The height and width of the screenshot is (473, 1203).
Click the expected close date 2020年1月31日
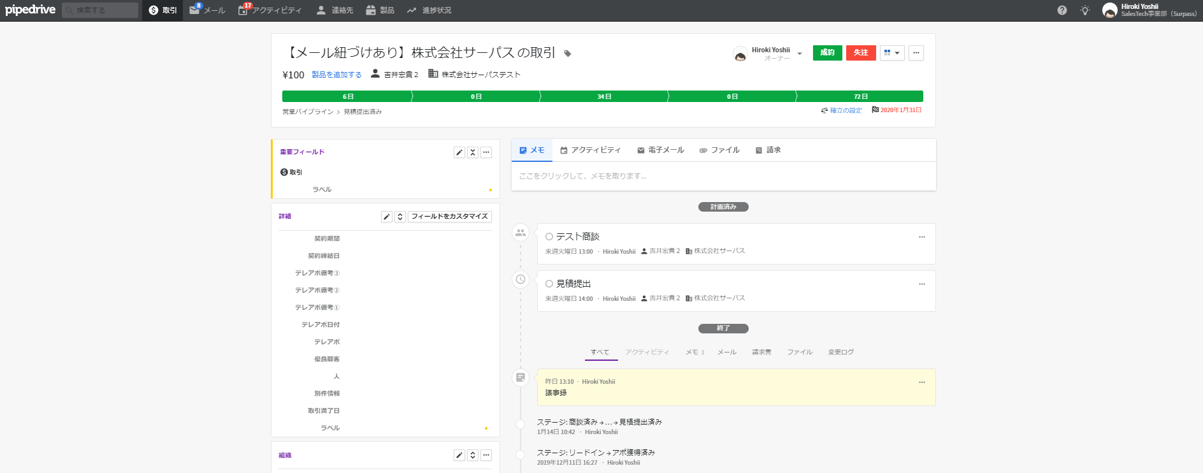coord(901,110)
